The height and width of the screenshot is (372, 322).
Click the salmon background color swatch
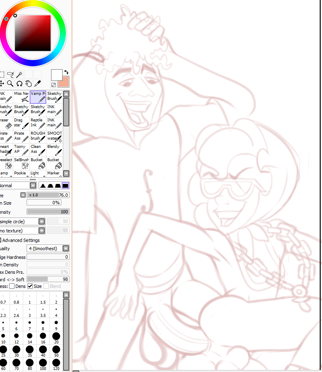click(x=64, y=83)
